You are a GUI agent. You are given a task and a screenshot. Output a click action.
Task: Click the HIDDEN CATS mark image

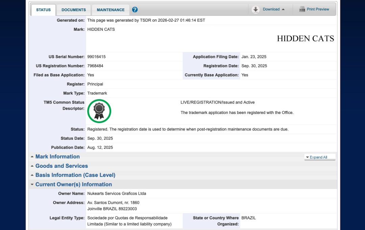click(305, 39)
